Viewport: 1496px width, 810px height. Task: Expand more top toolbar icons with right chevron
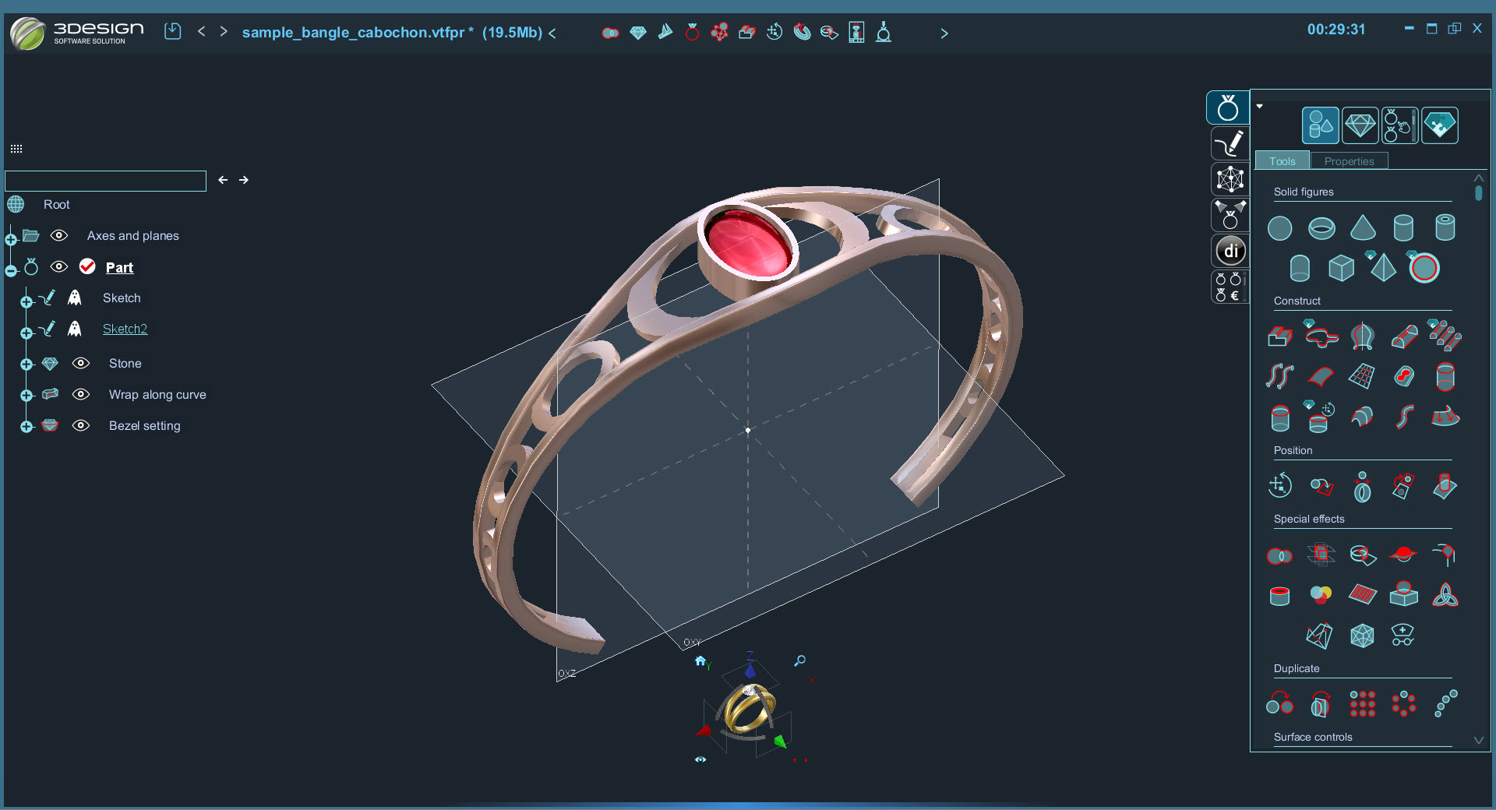pyautogui.click(x=944, y=33)
